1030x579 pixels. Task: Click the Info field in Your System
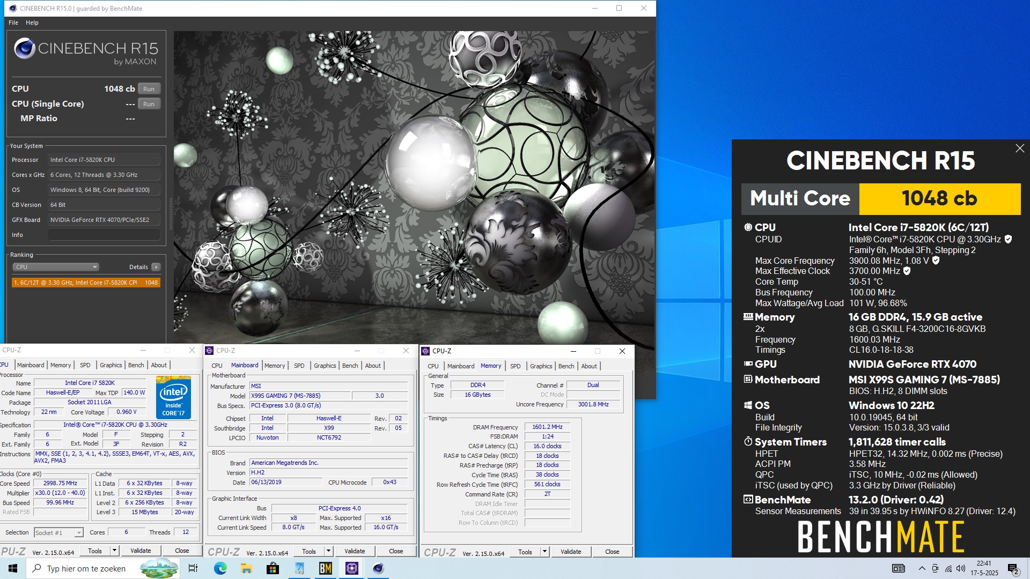pyautogui.click(x=105, y=235)
